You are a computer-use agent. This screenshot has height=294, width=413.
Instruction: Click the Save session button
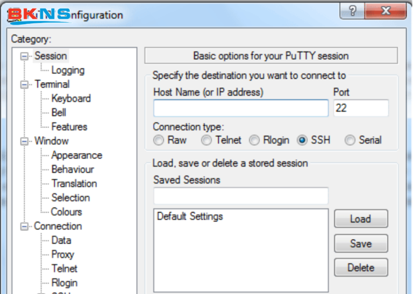pyautogui.click(x=361, y=243)
